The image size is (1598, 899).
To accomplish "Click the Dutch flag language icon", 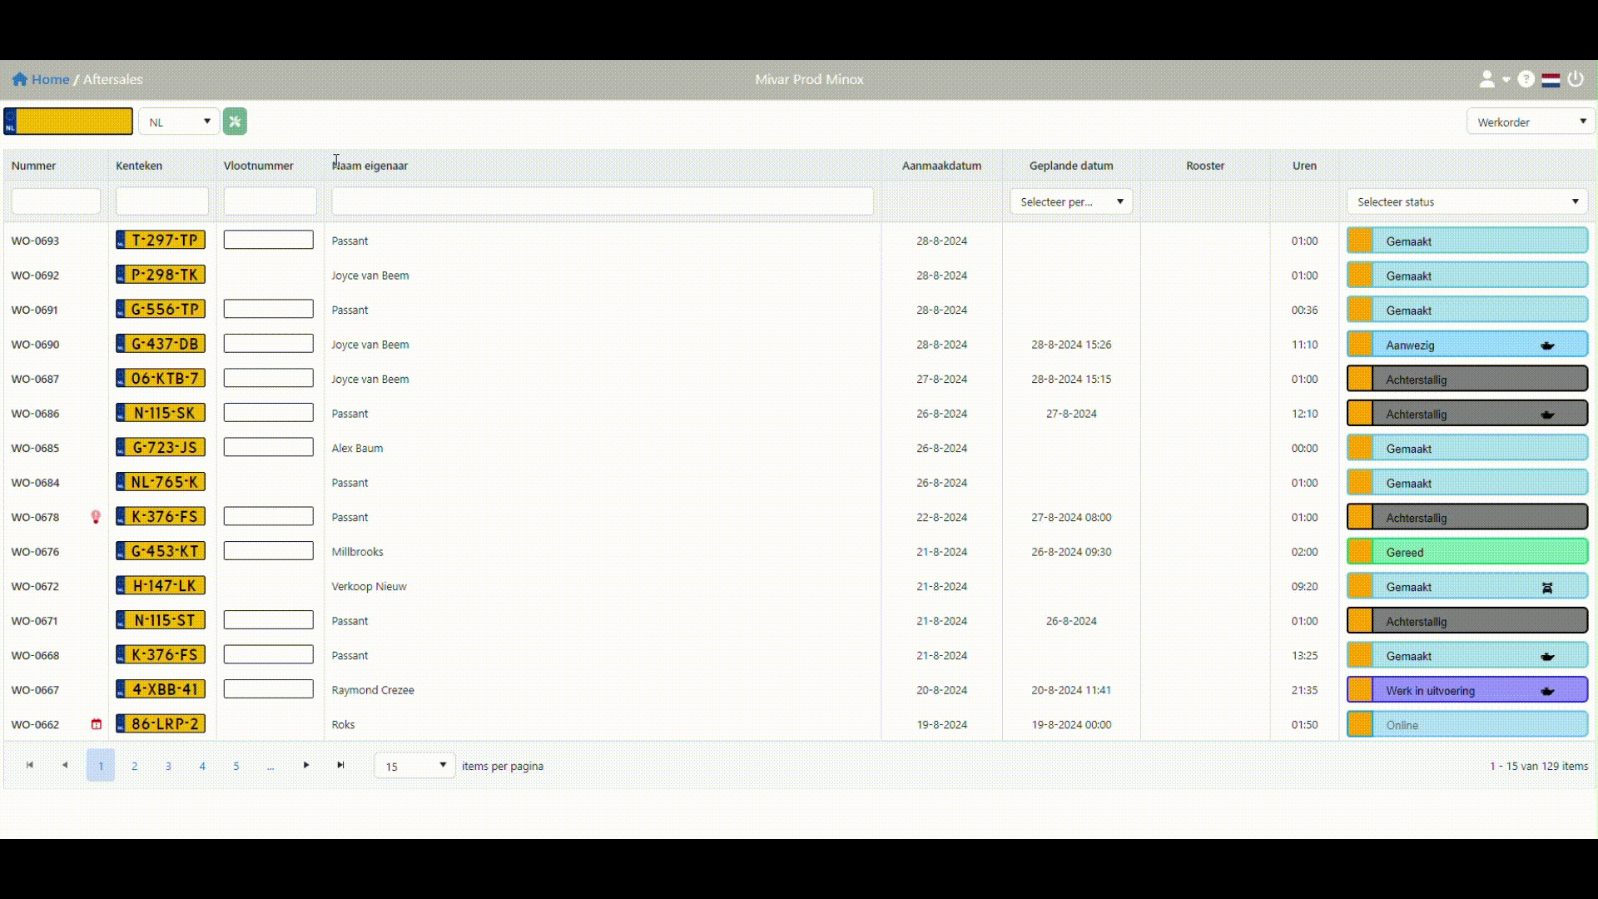I will coord(1551,80).
